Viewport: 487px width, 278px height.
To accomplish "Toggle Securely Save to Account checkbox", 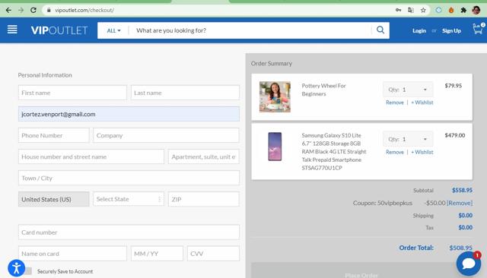I will [x=28, y=271].
